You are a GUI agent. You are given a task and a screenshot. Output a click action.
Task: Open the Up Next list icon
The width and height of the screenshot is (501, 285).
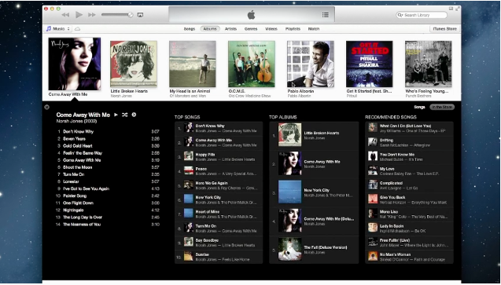coord(326,15)
